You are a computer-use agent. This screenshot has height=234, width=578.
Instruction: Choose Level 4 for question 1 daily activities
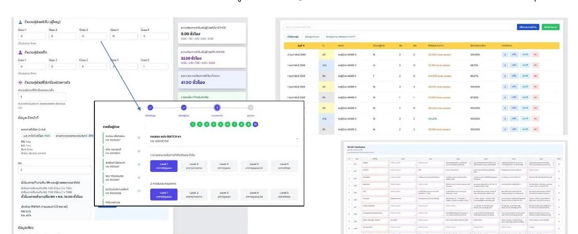tap(254, 166)
